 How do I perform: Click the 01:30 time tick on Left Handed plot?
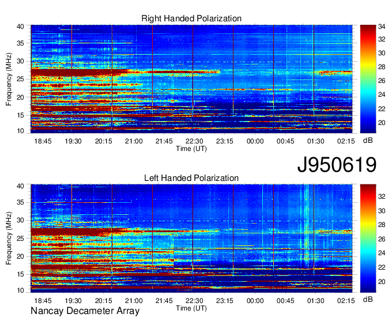(x=315, y=301)
